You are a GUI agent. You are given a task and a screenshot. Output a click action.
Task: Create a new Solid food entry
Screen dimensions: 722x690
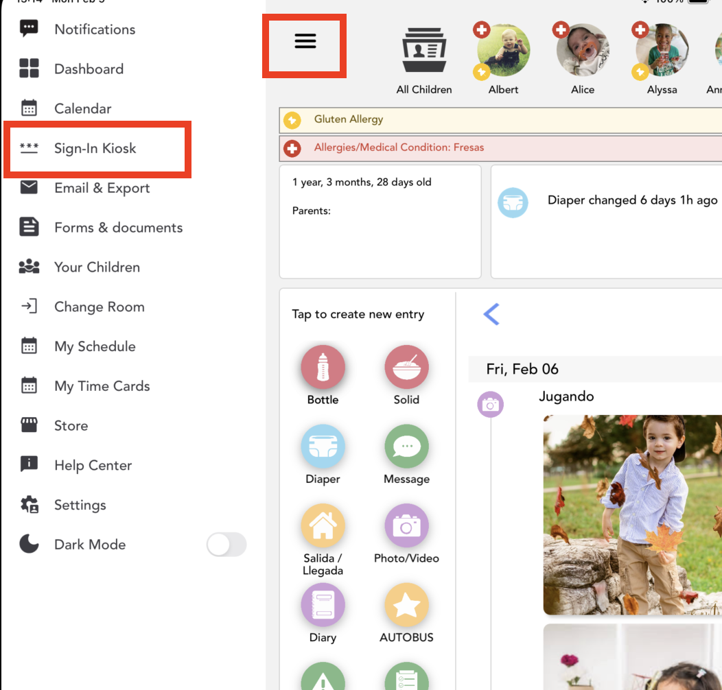click(x=406, y=367)
